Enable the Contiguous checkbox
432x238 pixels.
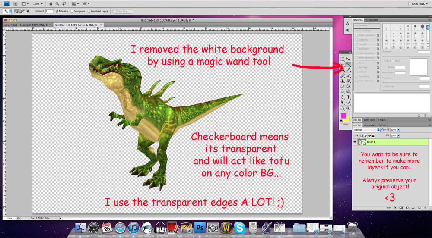point(72,11)
